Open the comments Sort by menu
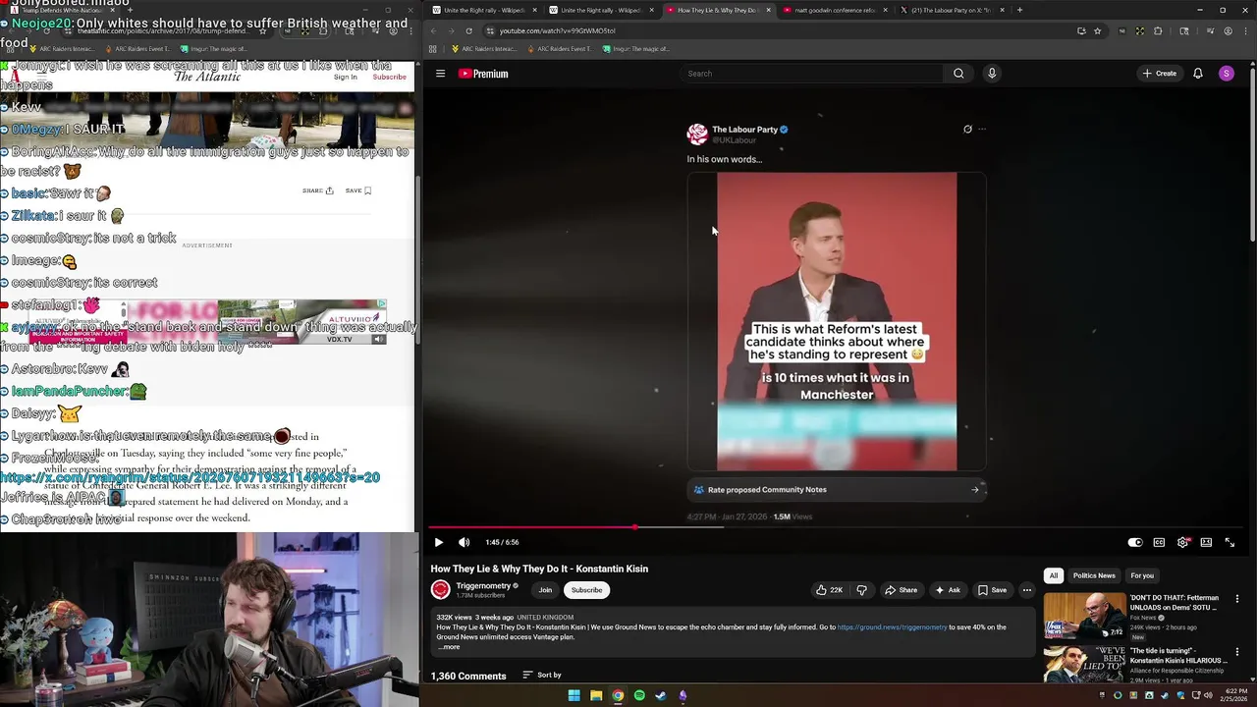This screenshot has height=707, width=1257. [x=542, y=675]
